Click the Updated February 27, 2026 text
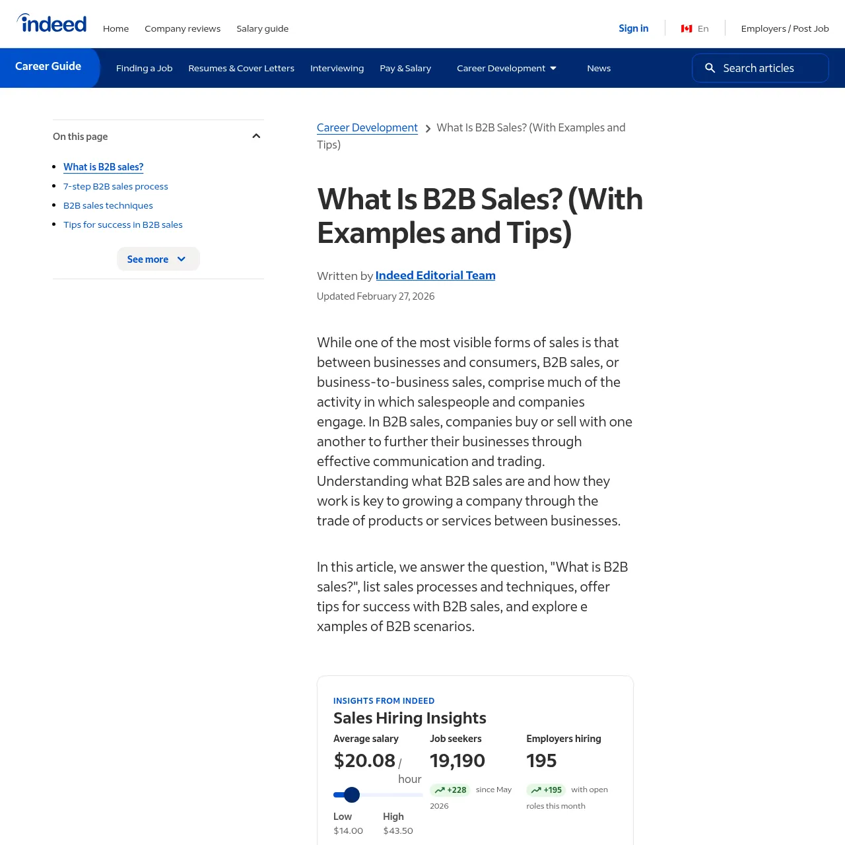This screenshot has width=845, height=845. point(376,296)
